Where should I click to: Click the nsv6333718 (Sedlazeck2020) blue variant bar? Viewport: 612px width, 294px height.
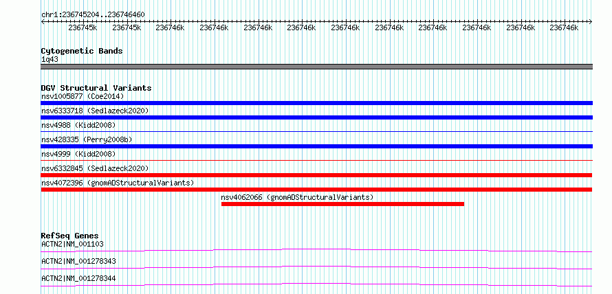316,117
